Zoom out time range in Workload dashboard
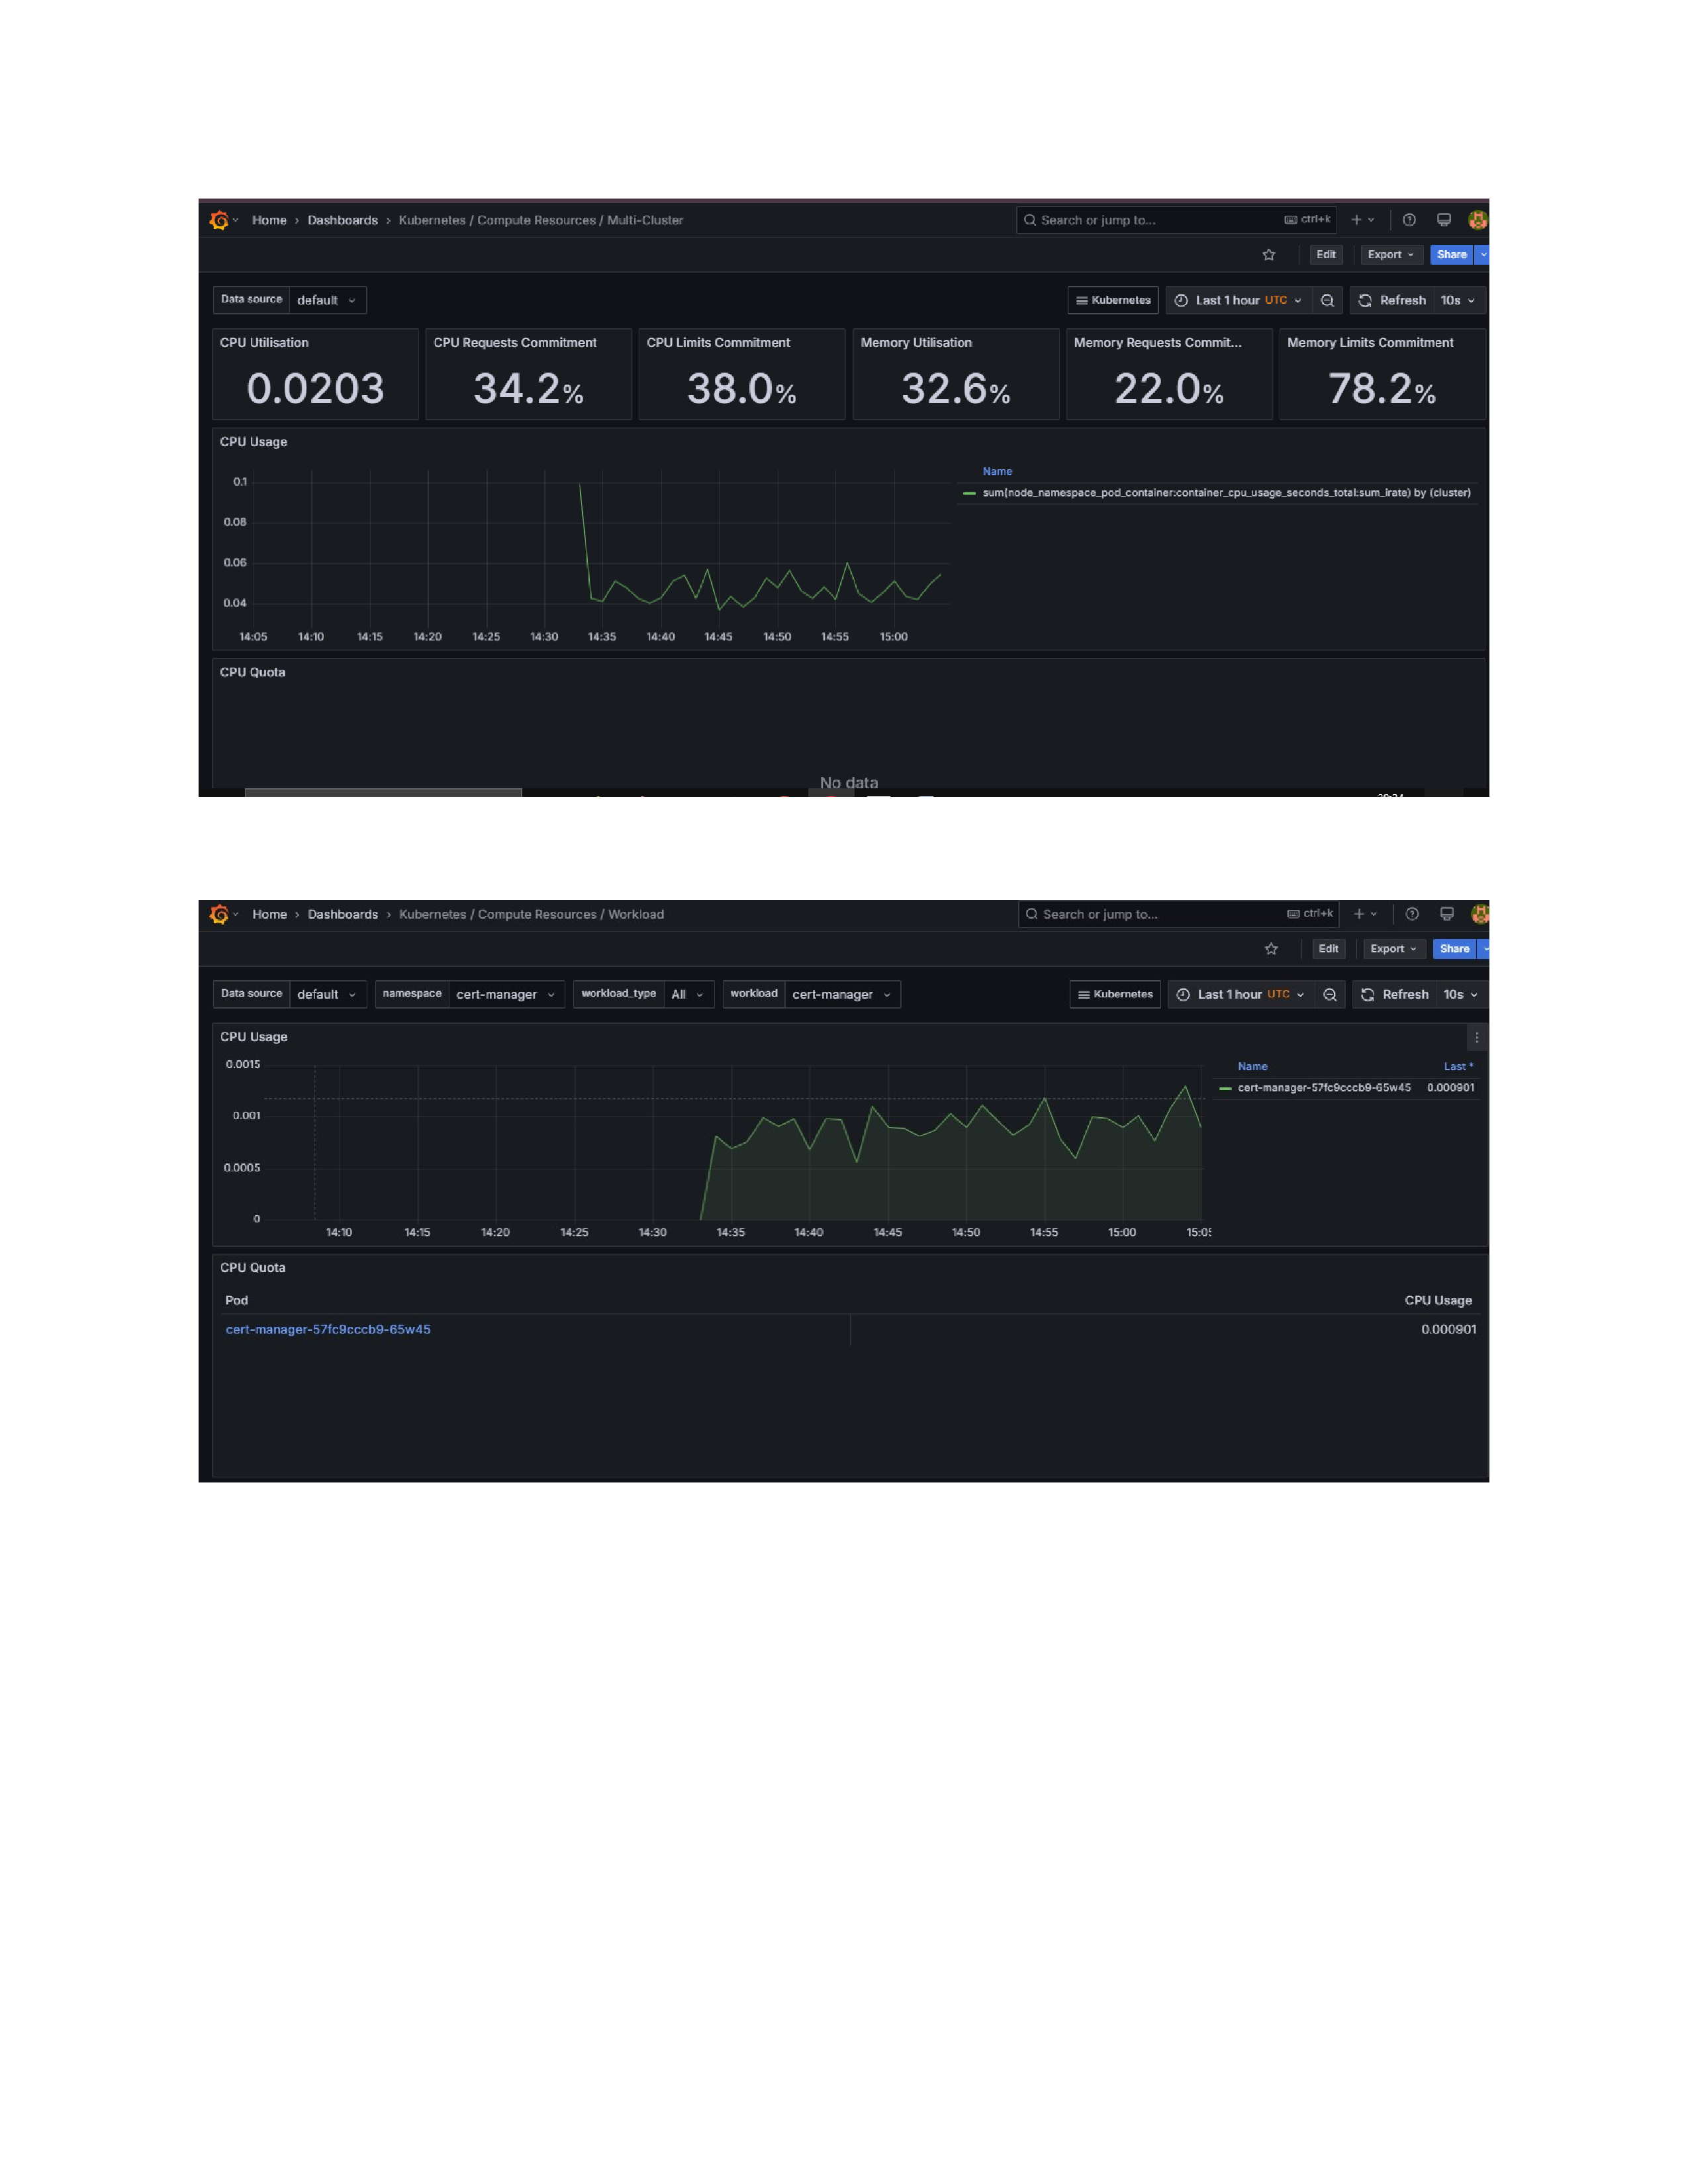This screenshot has height=2184, width=1688. tap(1329, 994)
